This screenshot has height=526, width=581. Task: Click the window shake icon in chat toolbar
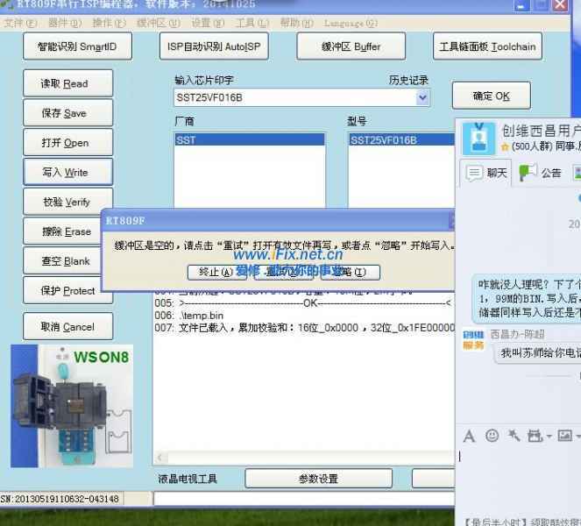tap(514, 435)
